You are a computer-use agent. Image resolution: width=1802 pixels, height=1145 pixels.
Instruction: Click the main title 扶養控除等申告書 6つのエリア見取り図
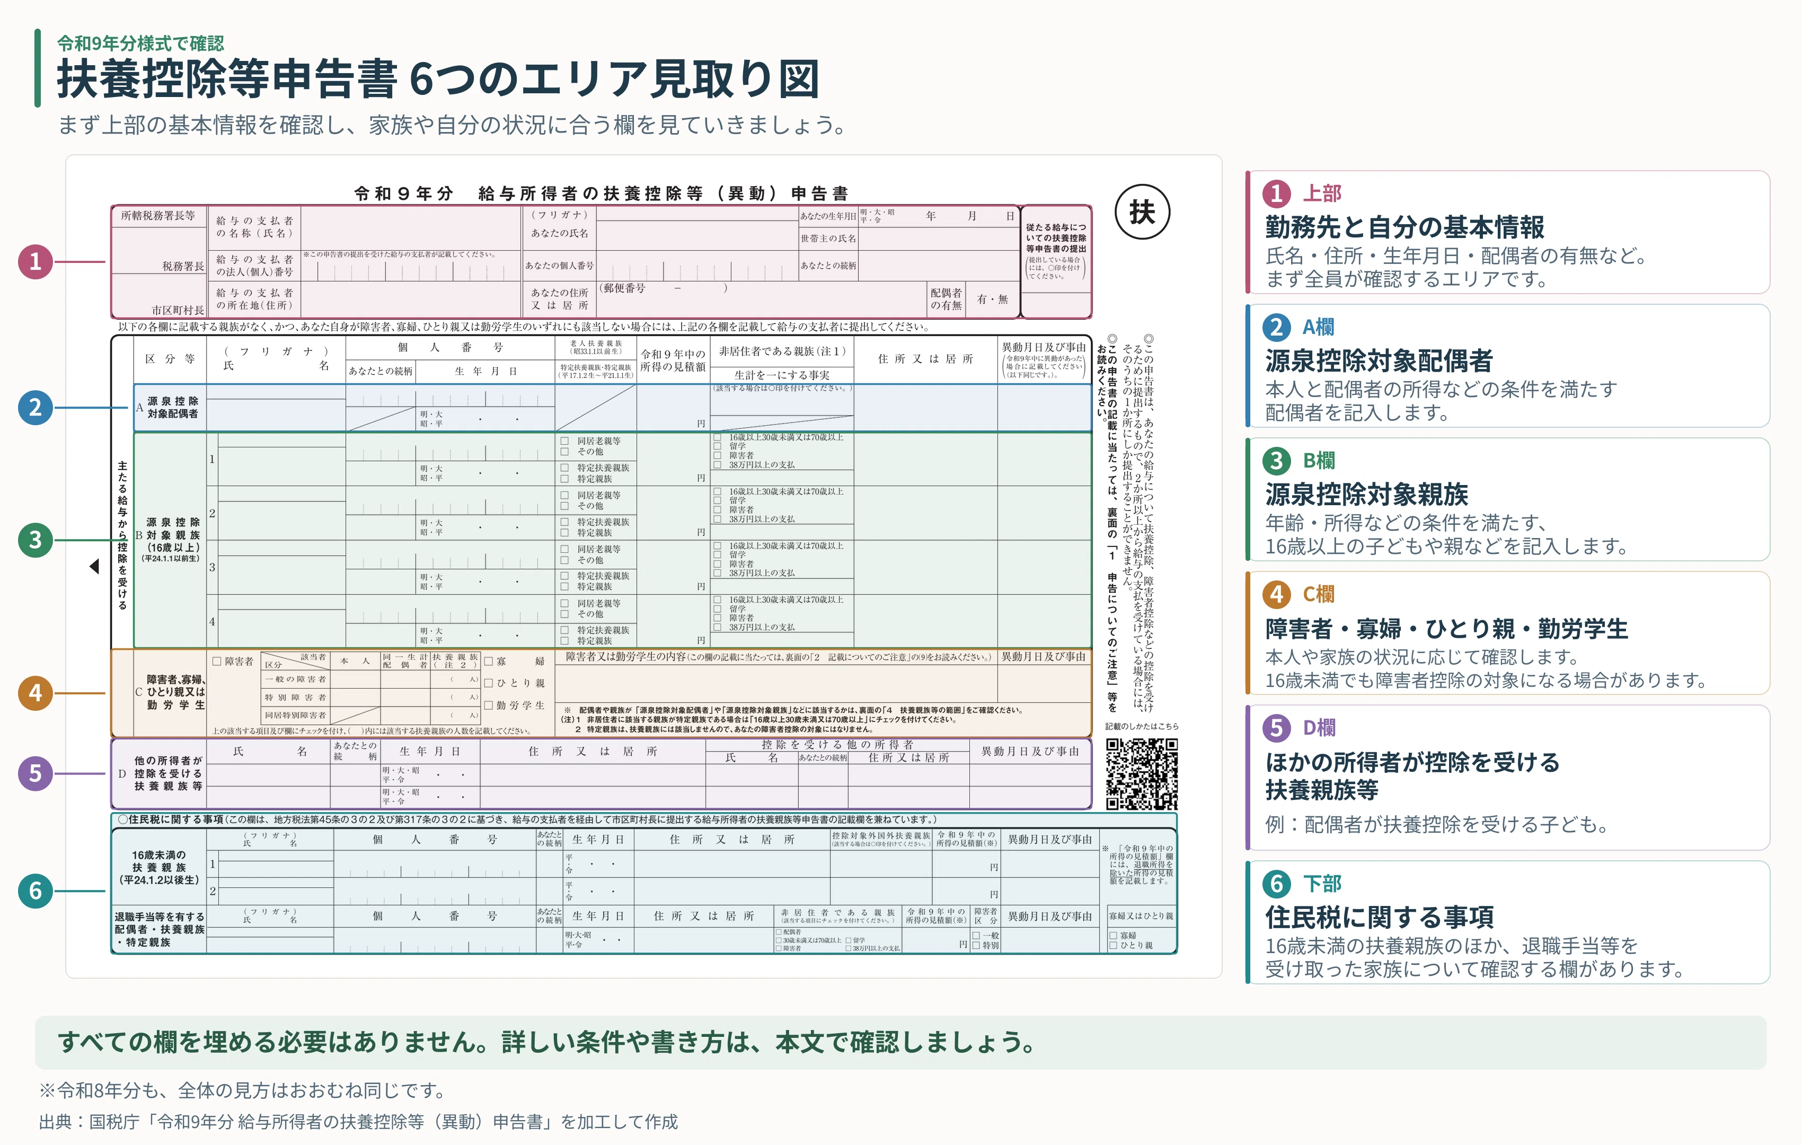click(x=438, y=78)
